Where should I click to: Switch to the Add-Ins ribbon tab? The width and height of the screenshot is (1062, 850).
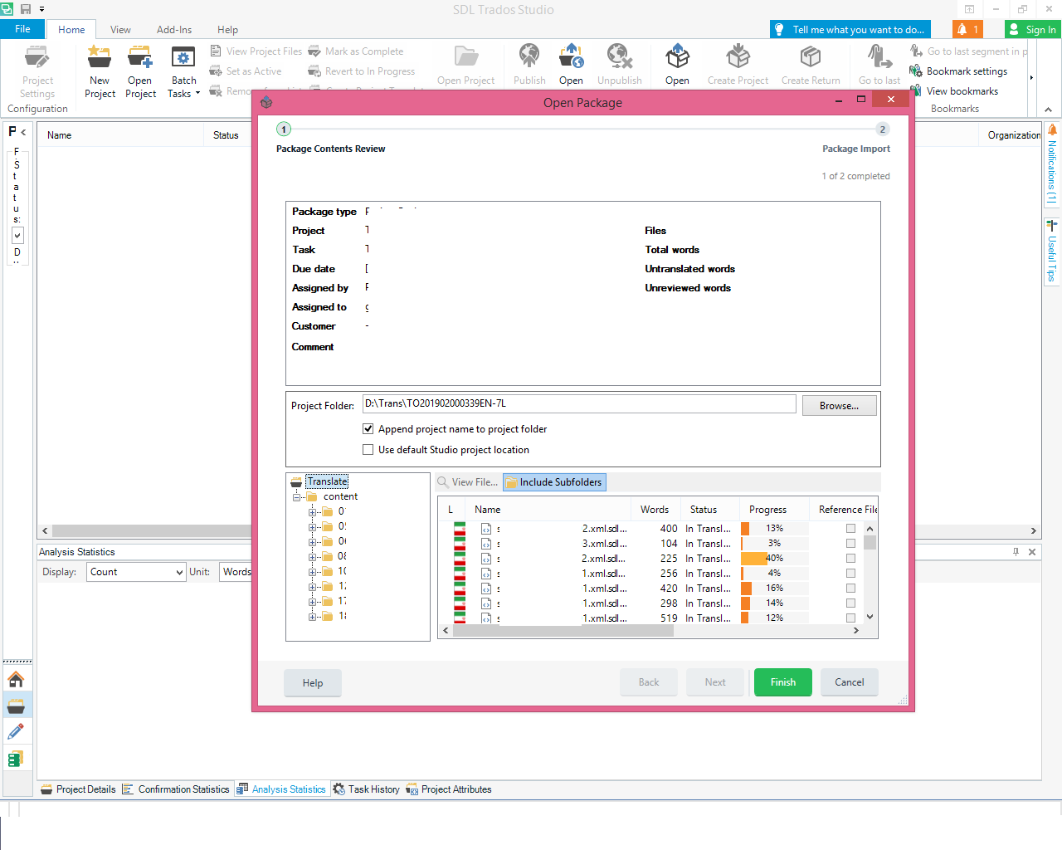pos(174,30)
